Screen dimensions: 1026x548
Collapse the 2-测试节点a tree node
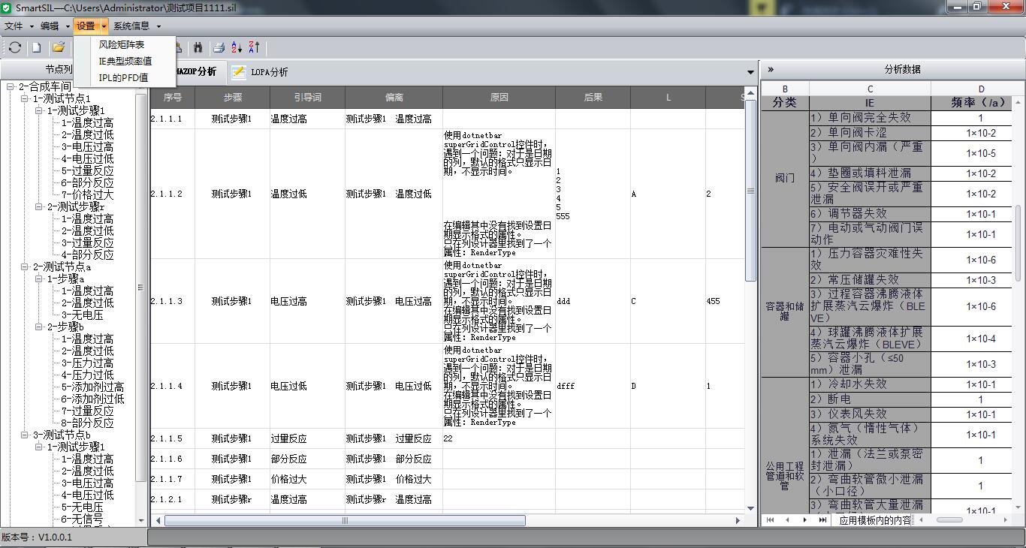point(25,267)
